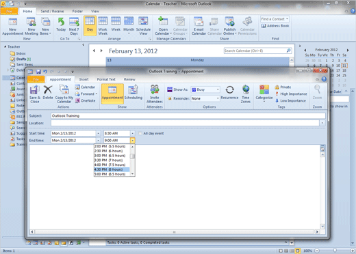This screenshot has height=254, width=356.
Task: Open the Folder tab in main window
Action: tap(77, 11)
